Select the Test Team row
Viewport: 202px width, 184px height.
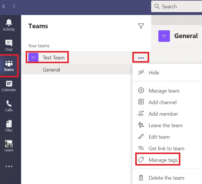tap(86, 58)
